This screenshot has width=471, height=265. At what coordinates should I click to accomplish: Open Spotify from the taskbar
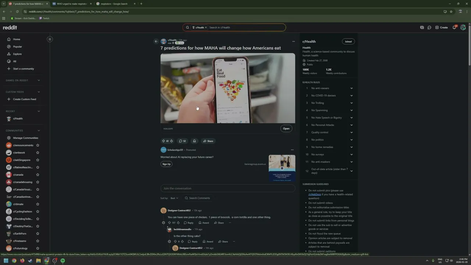click(63, 261)
